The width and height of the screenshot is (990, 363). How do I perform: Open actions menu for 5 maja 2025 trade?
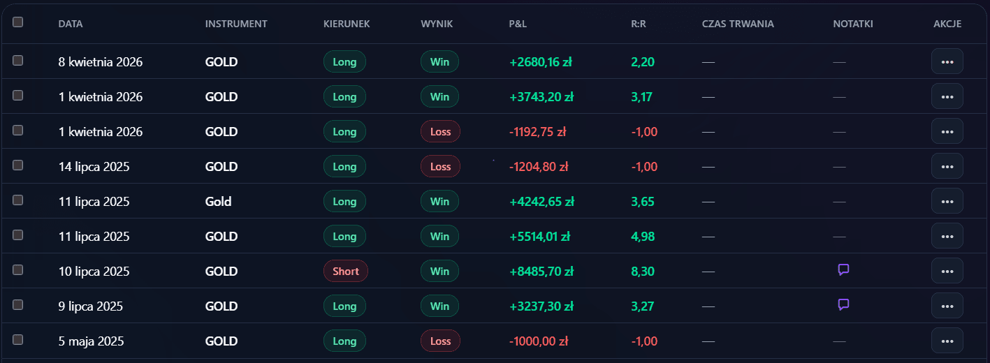947,341
